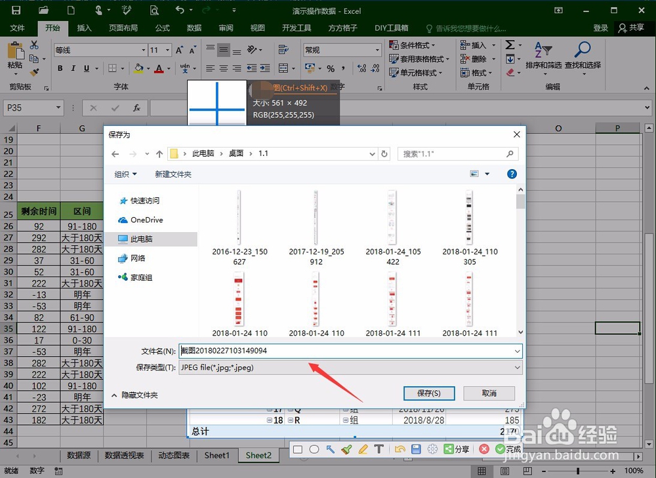Switch to the 方方格子 ribbon tab
Viewport: 656px width, 478px height.
tap(342, 28)
